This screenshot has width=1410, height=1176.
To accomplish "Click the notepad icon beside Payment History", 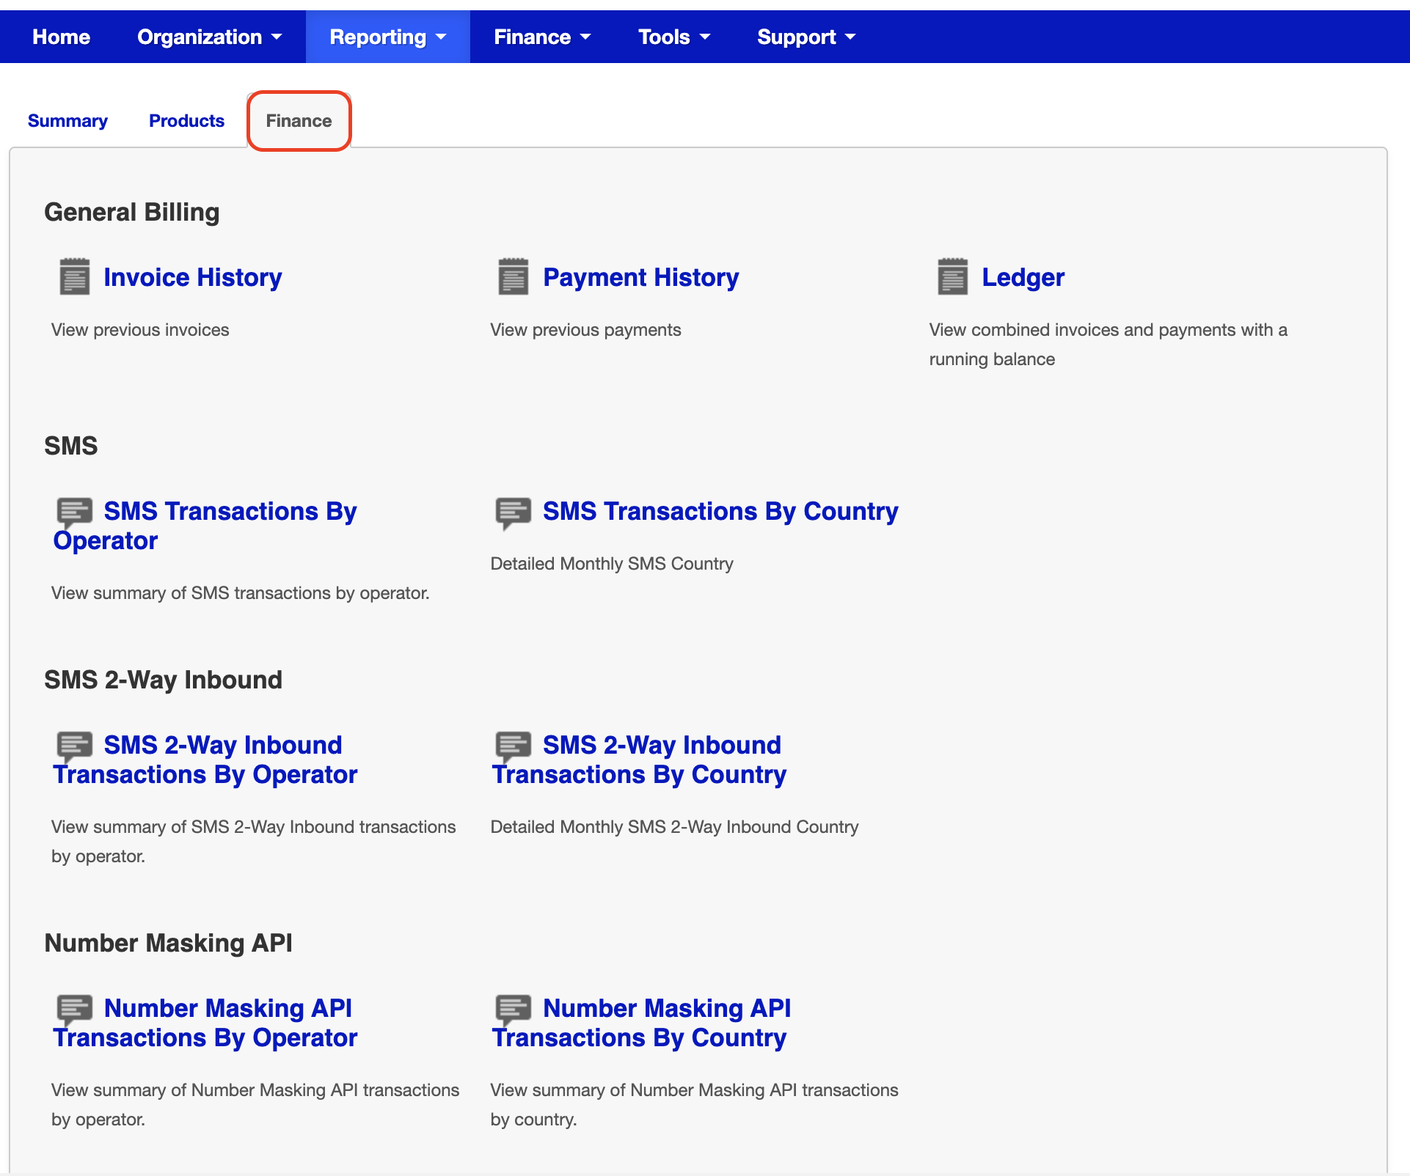I will tap(514, 276).
